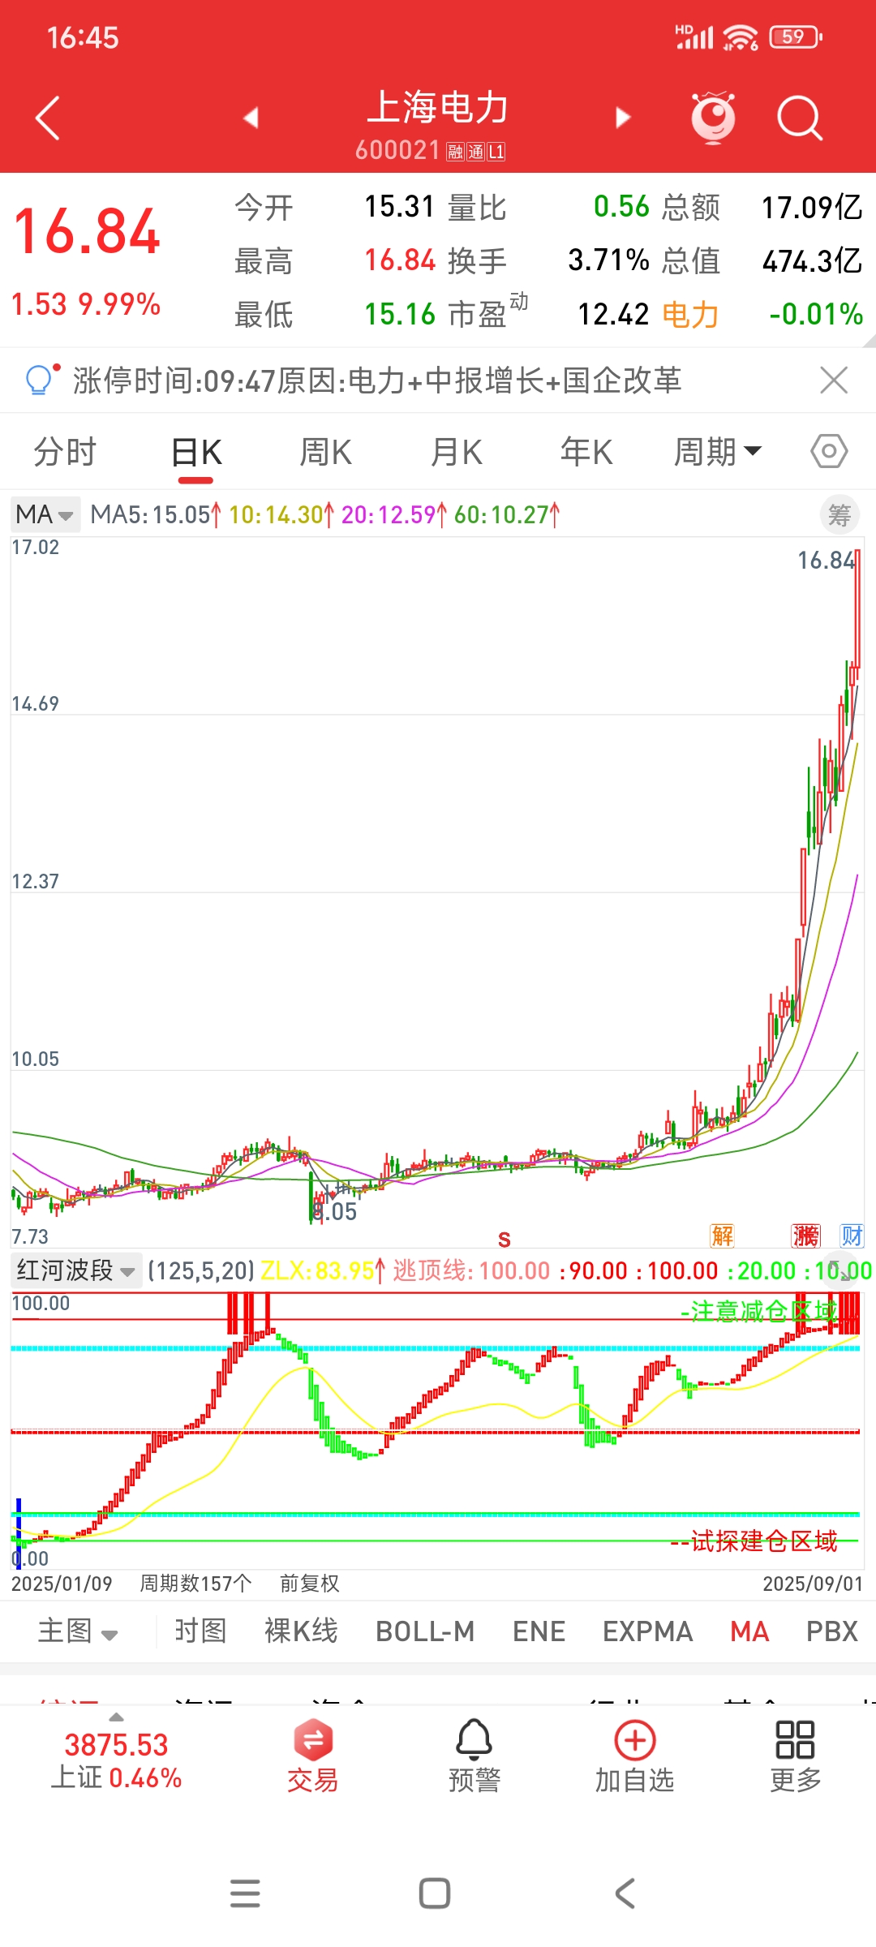Tap the 解 marker on chart
Image resolution: width=876 pixels, height=1947 pixels.
pyautogui.click(x=722, y=1236)
